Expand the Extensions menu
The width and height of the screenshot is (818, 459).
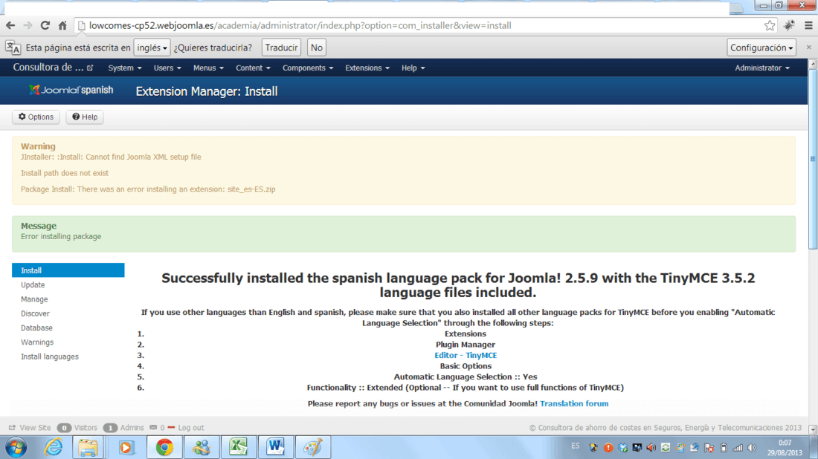[x=367, y=68]
